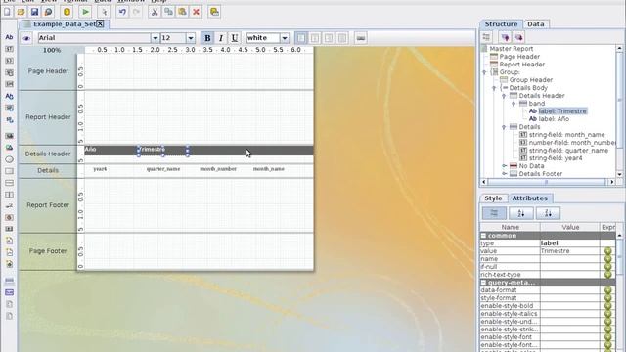Select the horizontal line tool in the palette
This screenshot has width=626, height=352.
(9, 183)
